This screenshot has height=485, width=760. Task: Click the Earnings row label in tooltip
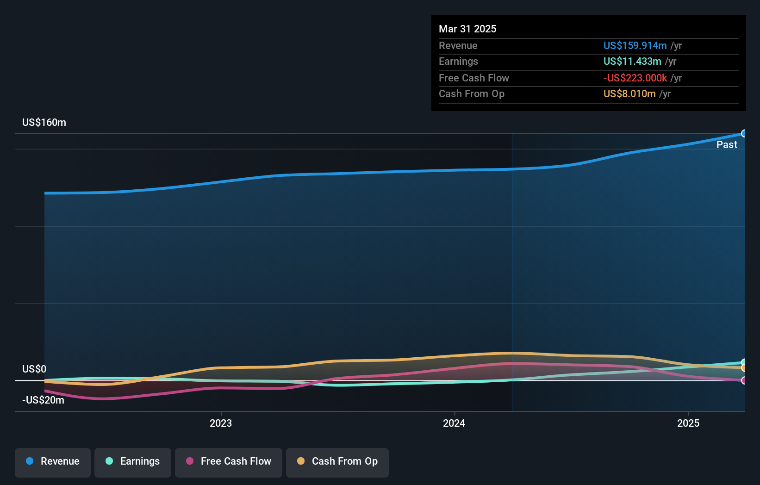(458, 61)
